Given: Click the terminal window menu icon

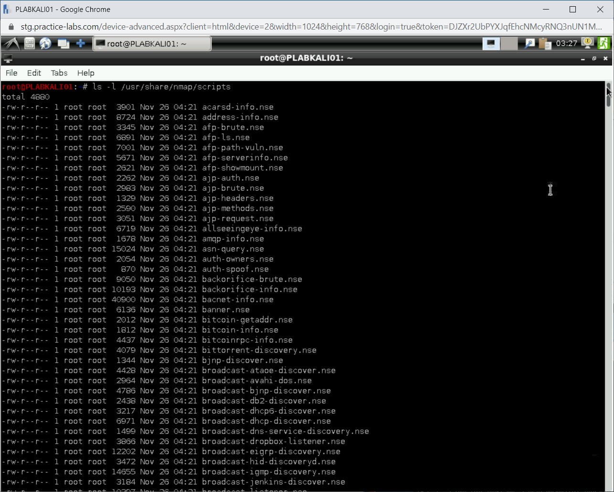Looking at the screenshot, I should (8, 59).
